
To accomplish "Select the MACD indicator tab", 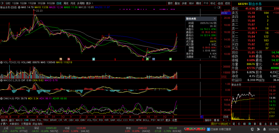I will pyautogui.click(x=19, y=120).
